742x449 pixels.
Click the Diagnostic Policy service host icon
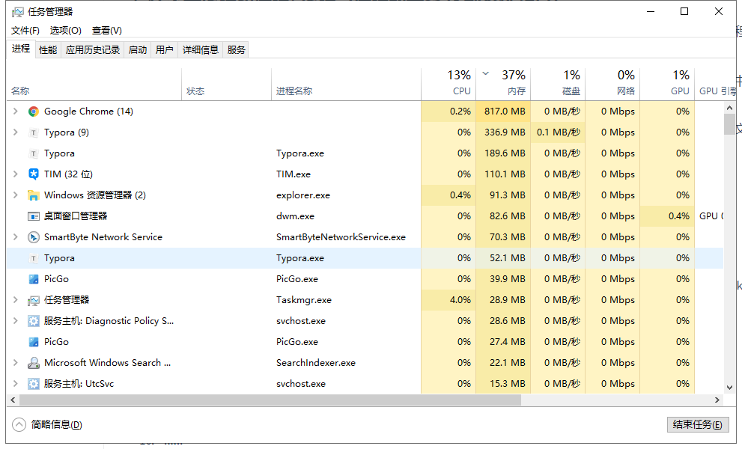pyautogui.click(x=33, y=321)
